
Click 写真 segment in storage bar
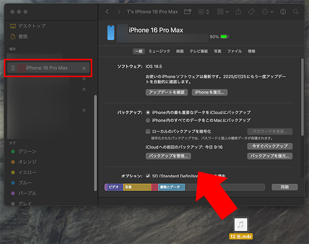(137, 187)
